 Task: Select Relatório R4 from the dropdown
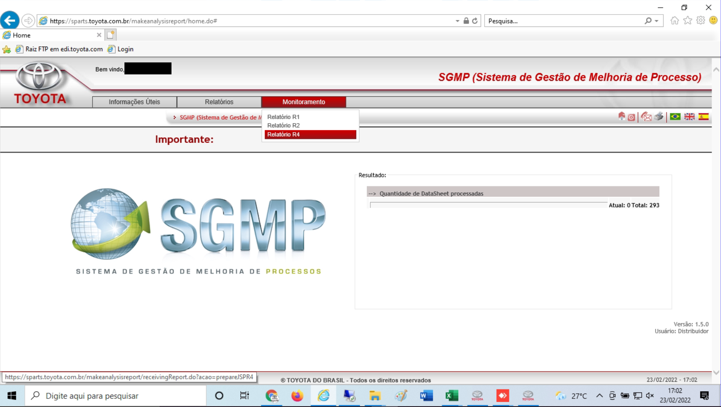tap(310, 134)
